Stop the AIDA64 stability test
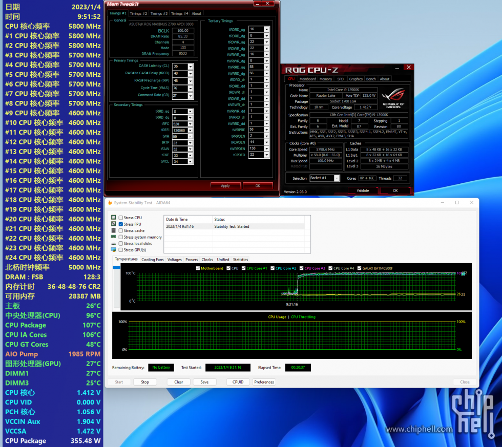 [x=145, y=382]
